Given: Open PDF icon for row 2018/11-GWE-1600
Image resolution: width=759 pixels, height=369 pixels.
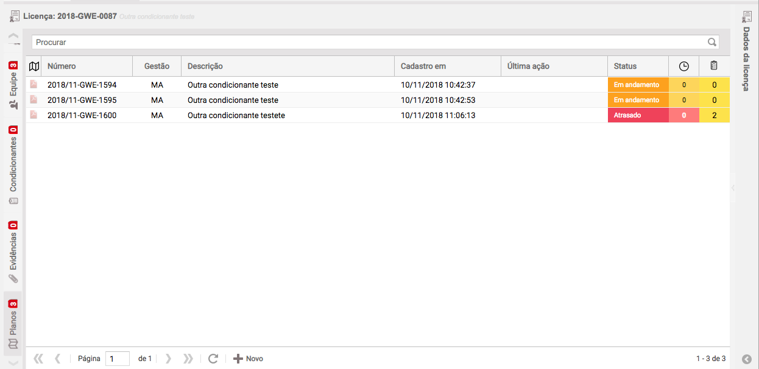Looking at the screenshot, I should point(34,115).
